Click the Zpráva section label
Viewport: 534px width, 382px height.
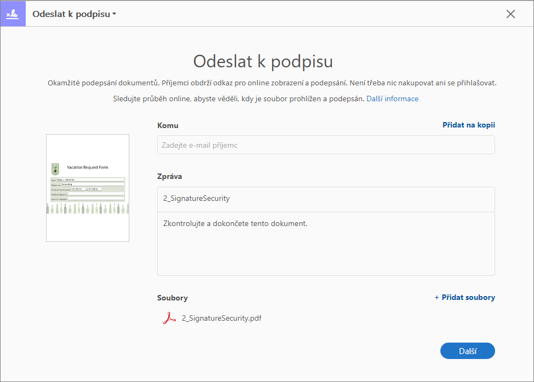[x=170, y=177]
